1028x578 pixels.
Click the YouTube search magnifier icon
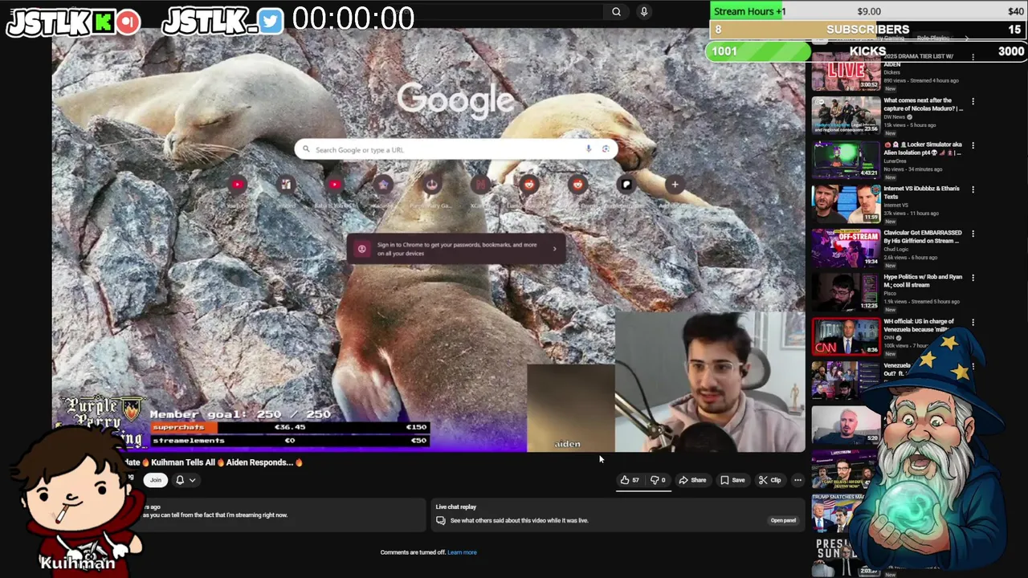tap(616, 12)
